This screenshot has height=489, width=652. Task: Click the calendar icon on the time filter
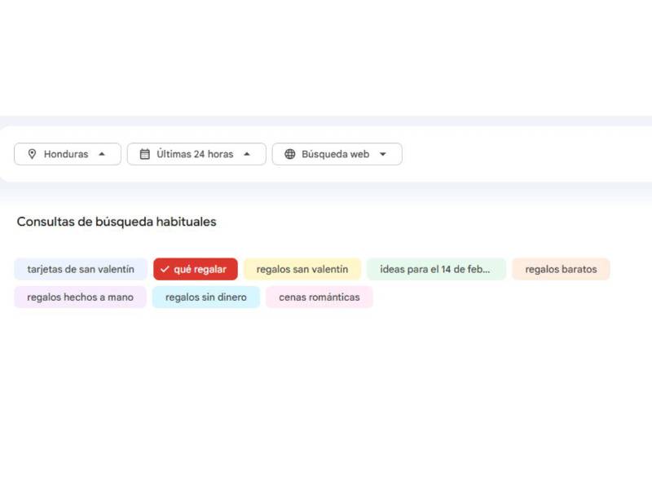(x=147, y=154)
